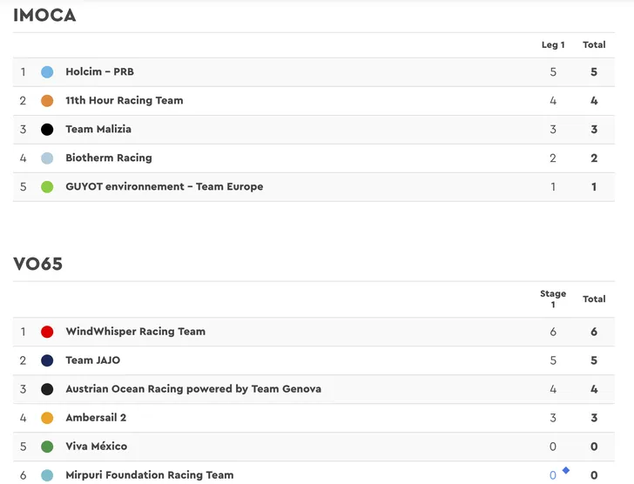
Task: Open Mirpuri Foundation Racing Team entry
Action: (x=150, y=475)
